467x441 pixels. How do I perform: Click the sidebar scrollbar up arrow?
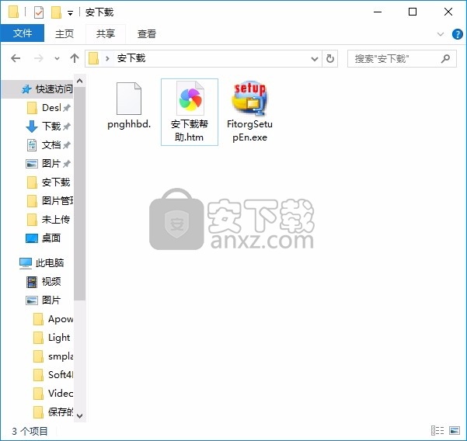[x=79, y=81]
